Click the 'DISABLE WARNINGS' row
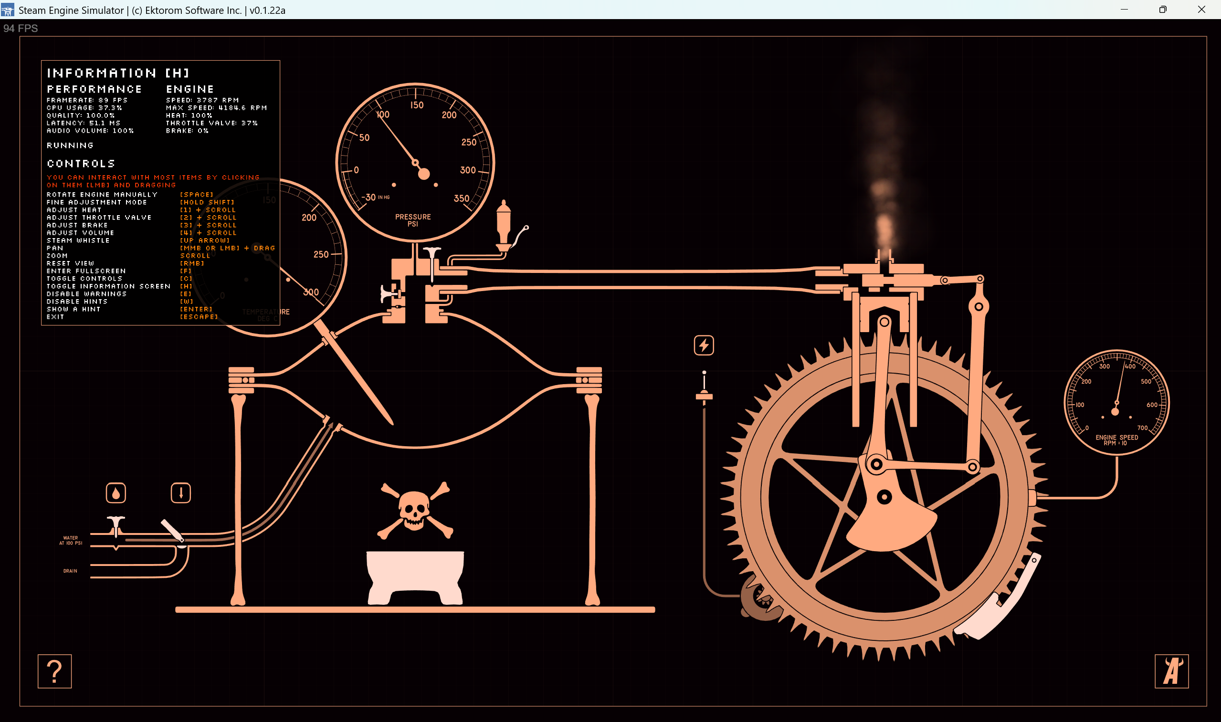Image resolution: width=1221 pixels, height=722 pixels. [119, 294]
